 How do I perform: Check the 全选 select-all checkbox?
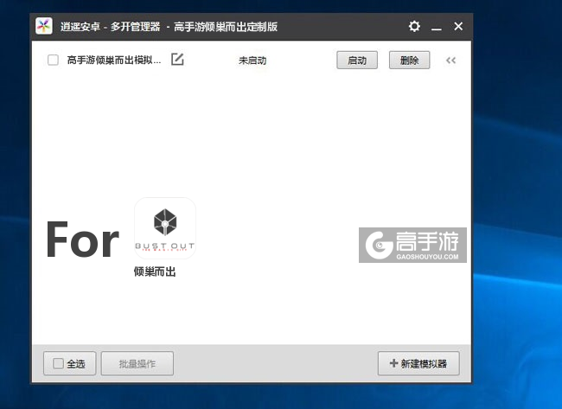tap(58, 363)
